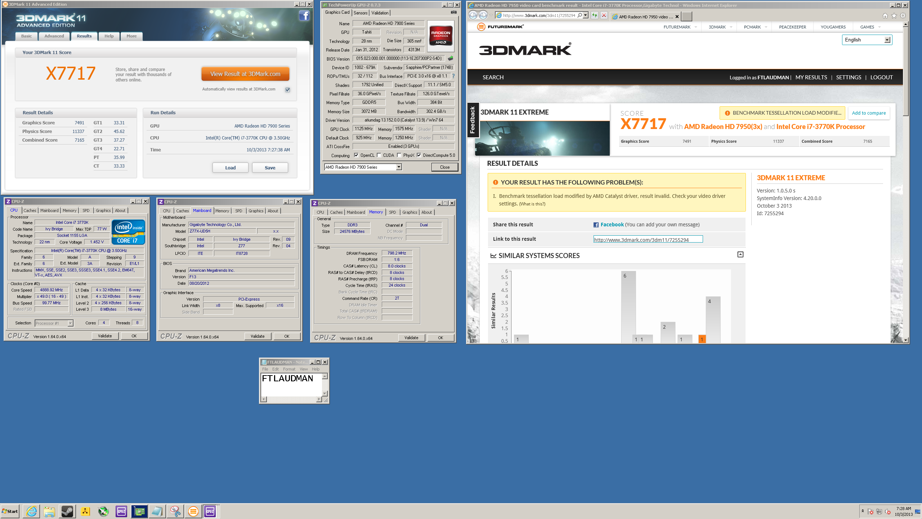Expand the 3DMARK navigation menu

(x=731, y=27)
